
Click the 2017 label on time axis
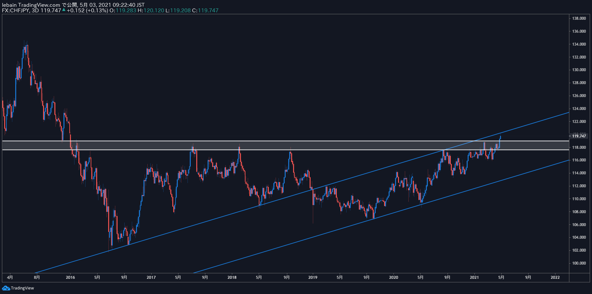pos(151,277)
